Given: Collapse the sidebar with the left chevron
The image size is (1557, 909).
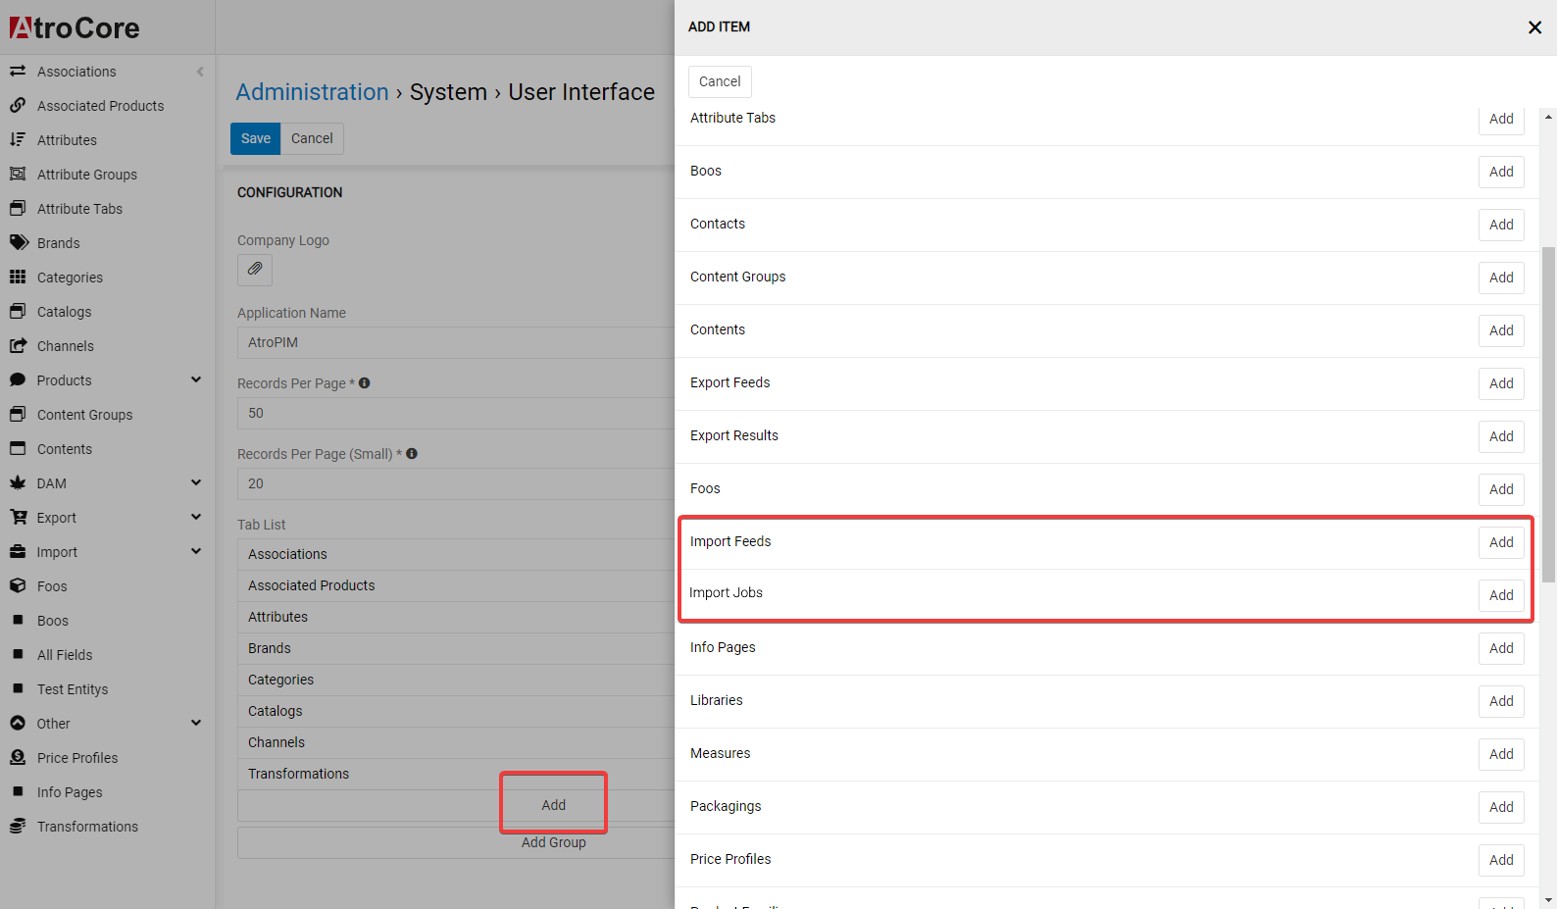Looking at the screenshot, I should click(200, 72).
